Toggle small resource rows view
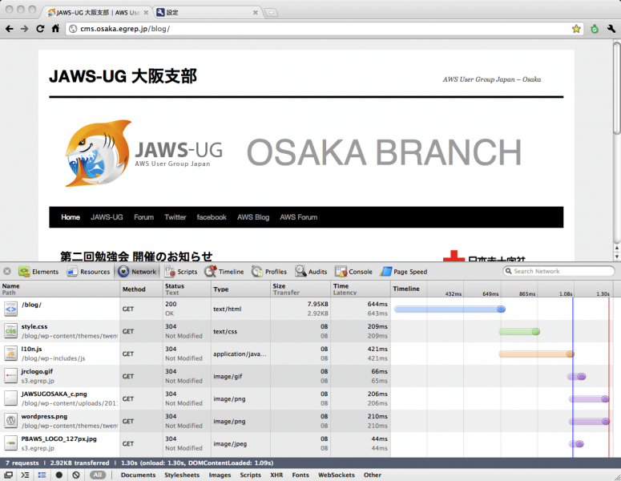 (42, 475)
